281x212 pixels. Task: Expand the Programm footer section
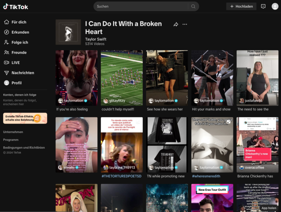(11, 140)
